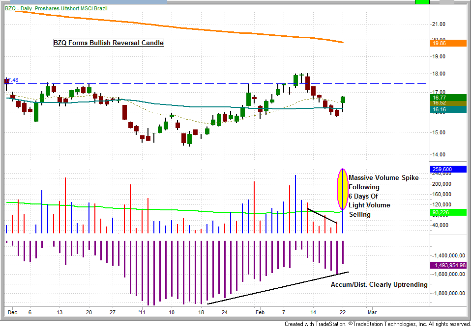Select the declining volume trendline

(x=322, y=216)
